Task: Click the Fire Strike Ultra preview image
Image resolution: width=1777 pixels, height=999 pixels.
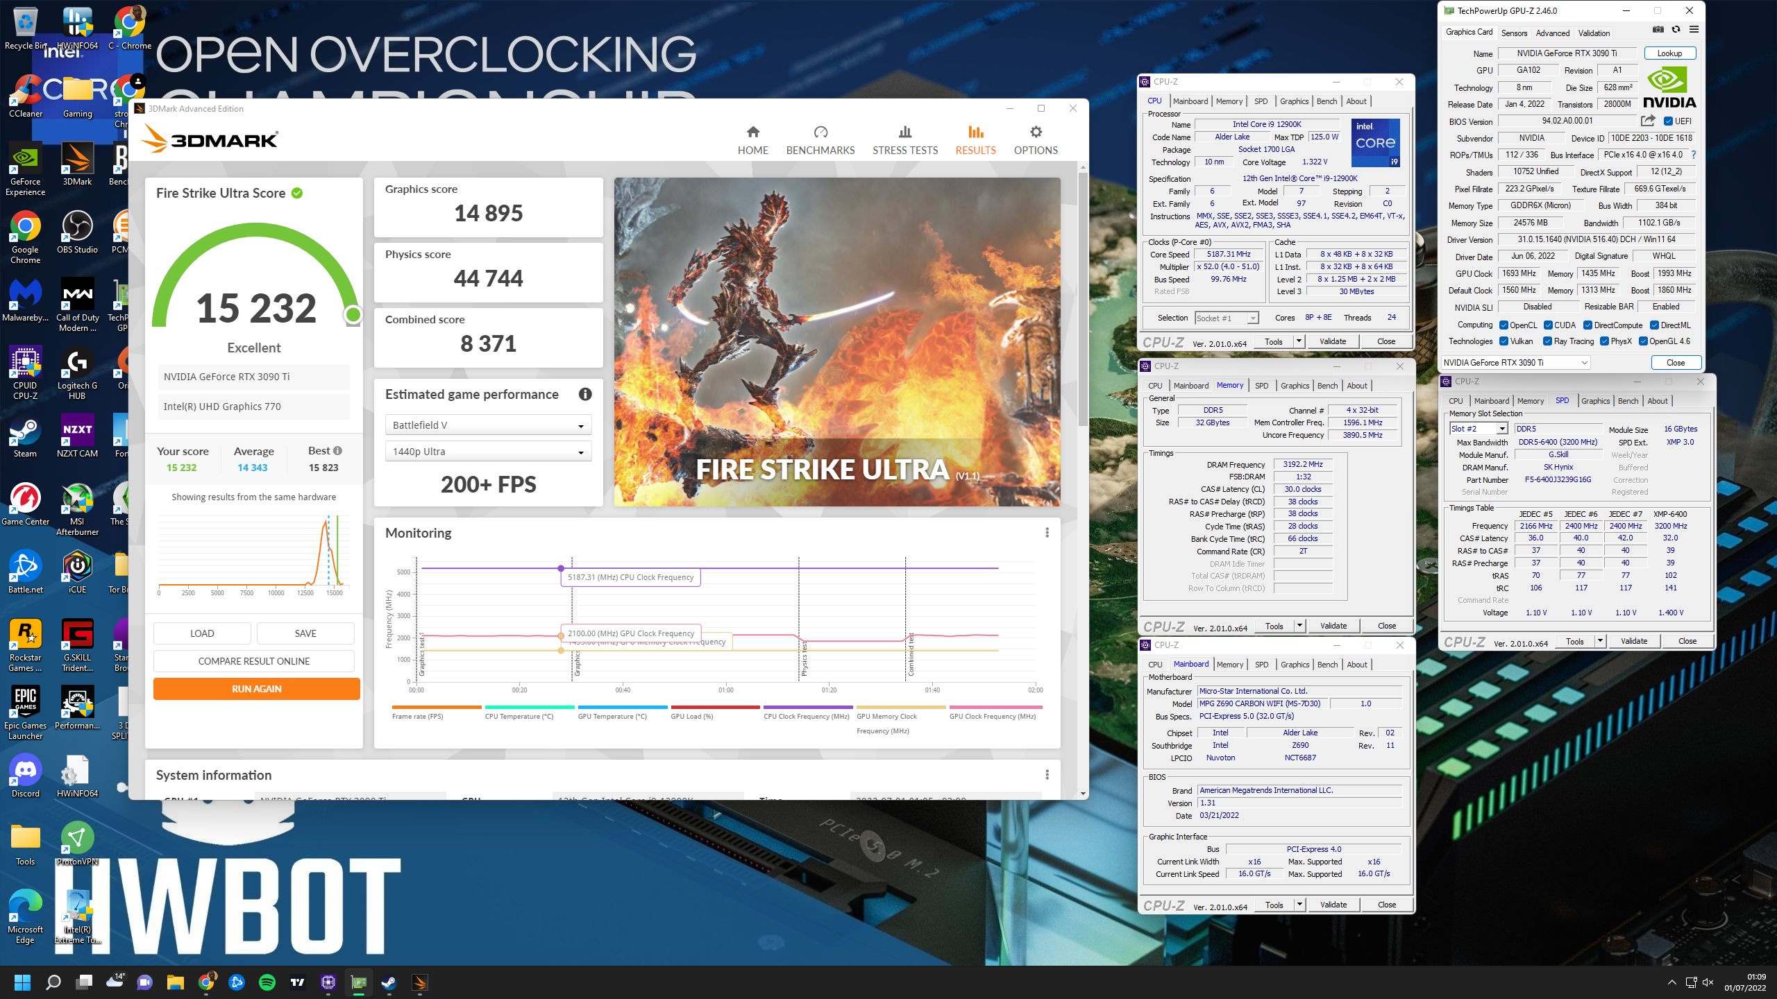Action: [837, 341]
